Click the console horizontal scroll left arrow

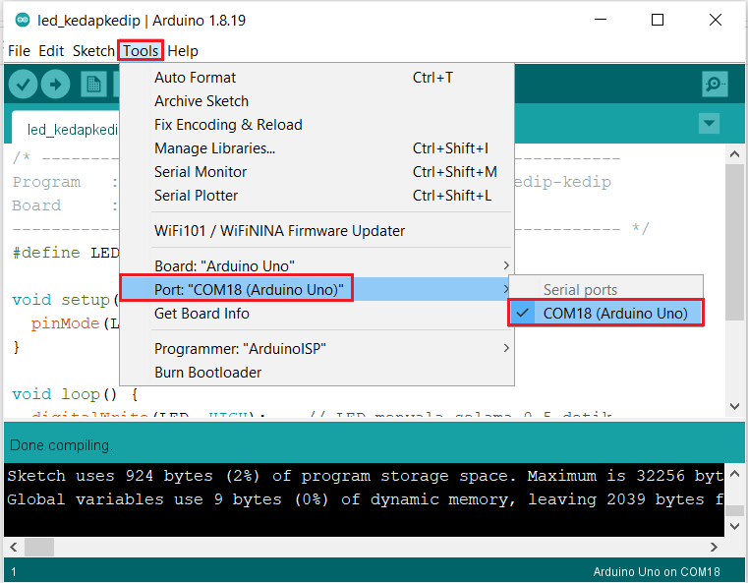click(x=14, y=547)
